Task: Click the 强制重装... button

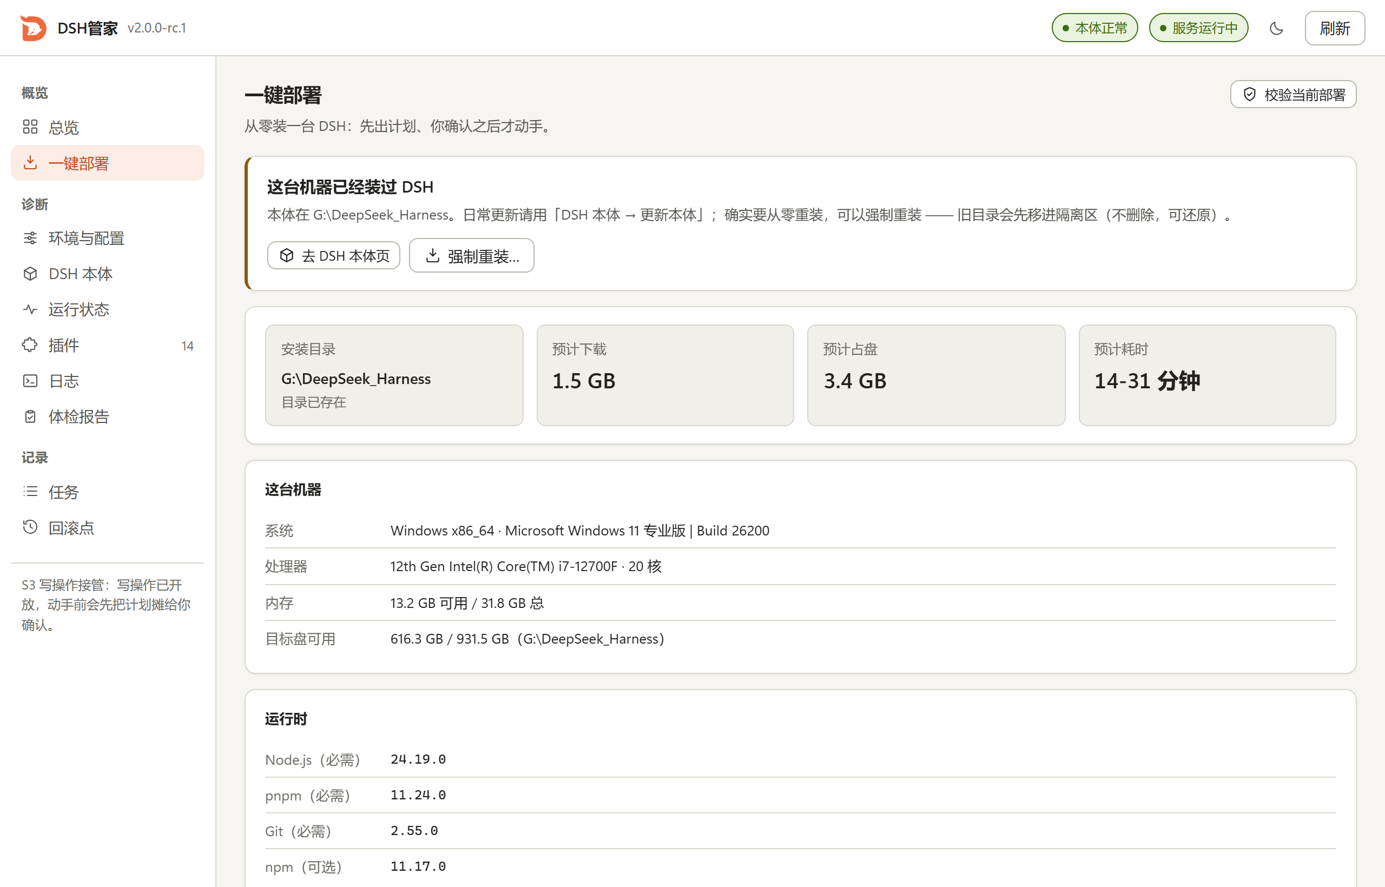Action: pyautogui.click(x=471, y=256)
